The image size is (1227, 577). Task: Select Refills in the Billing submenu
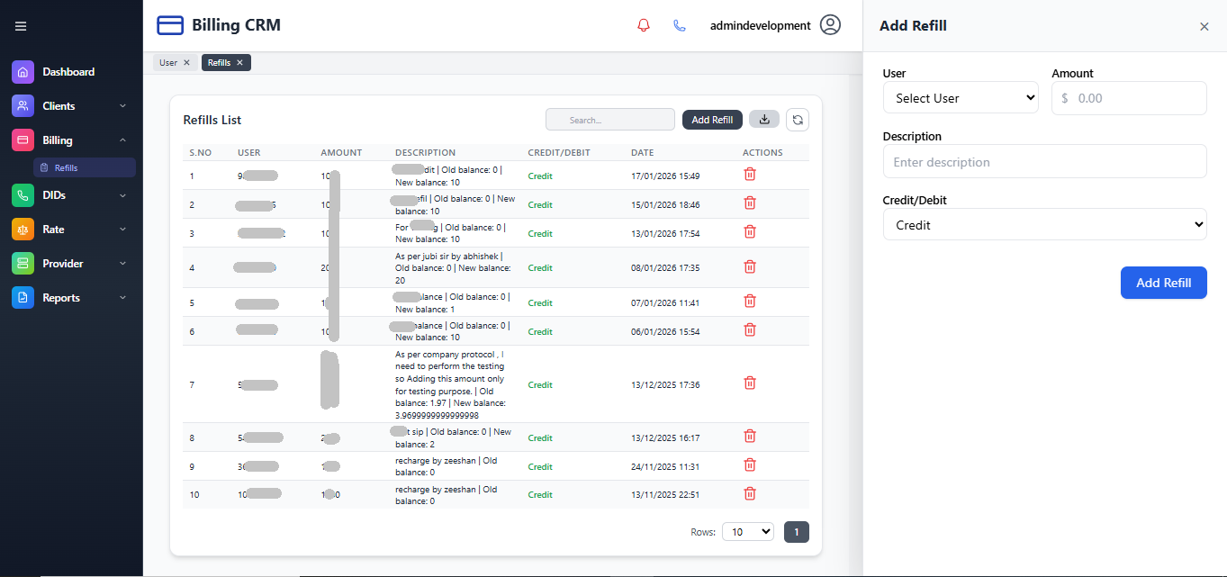[x=66, y=167]
